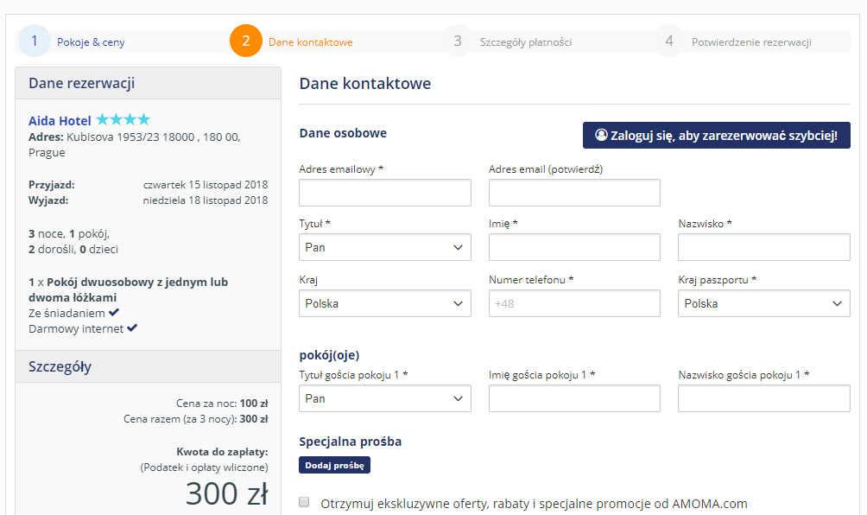Screen dimensions: 867x515
Task: Tick the AMOMA.com exclusive offers checkbox
Action: coord(304,502)
